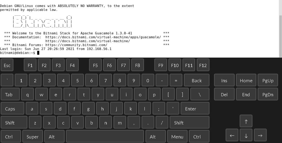Toggle the right Alt key
The height and width of the screenshot is (143, 282).
[155, 136]
